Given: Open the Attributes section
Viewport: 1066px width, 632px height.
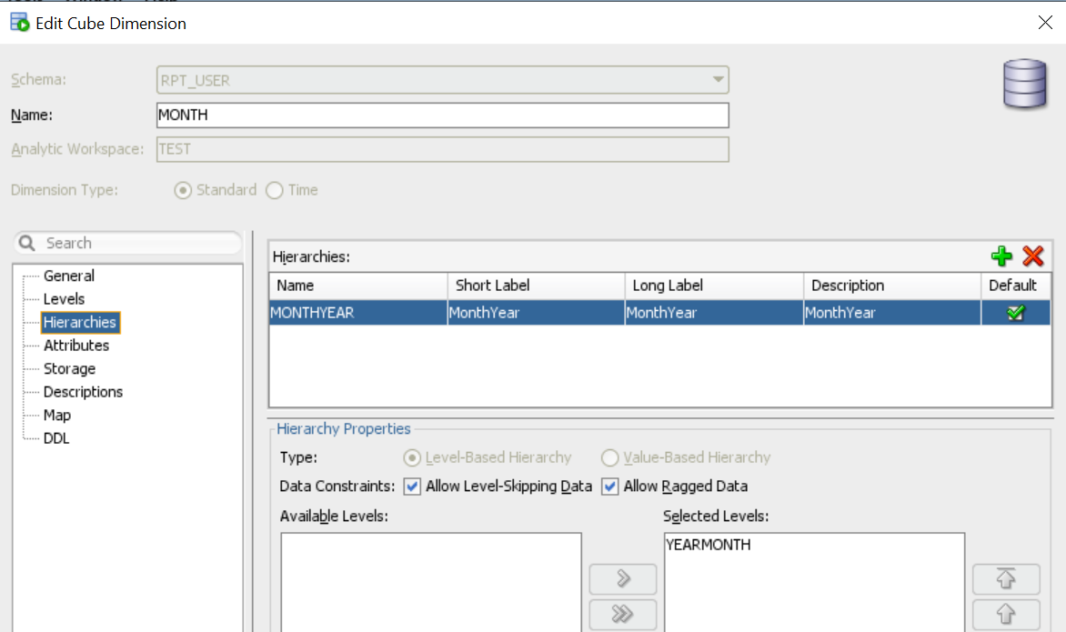Looking at the screenshot, I should click(76, 346).
